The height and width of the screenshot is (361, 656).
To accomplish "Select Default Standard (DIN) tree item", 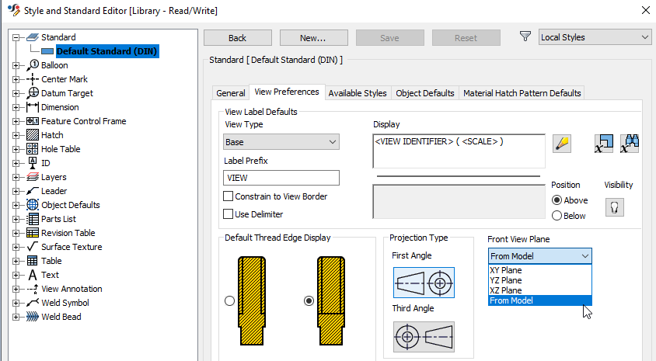I will 106,51.
